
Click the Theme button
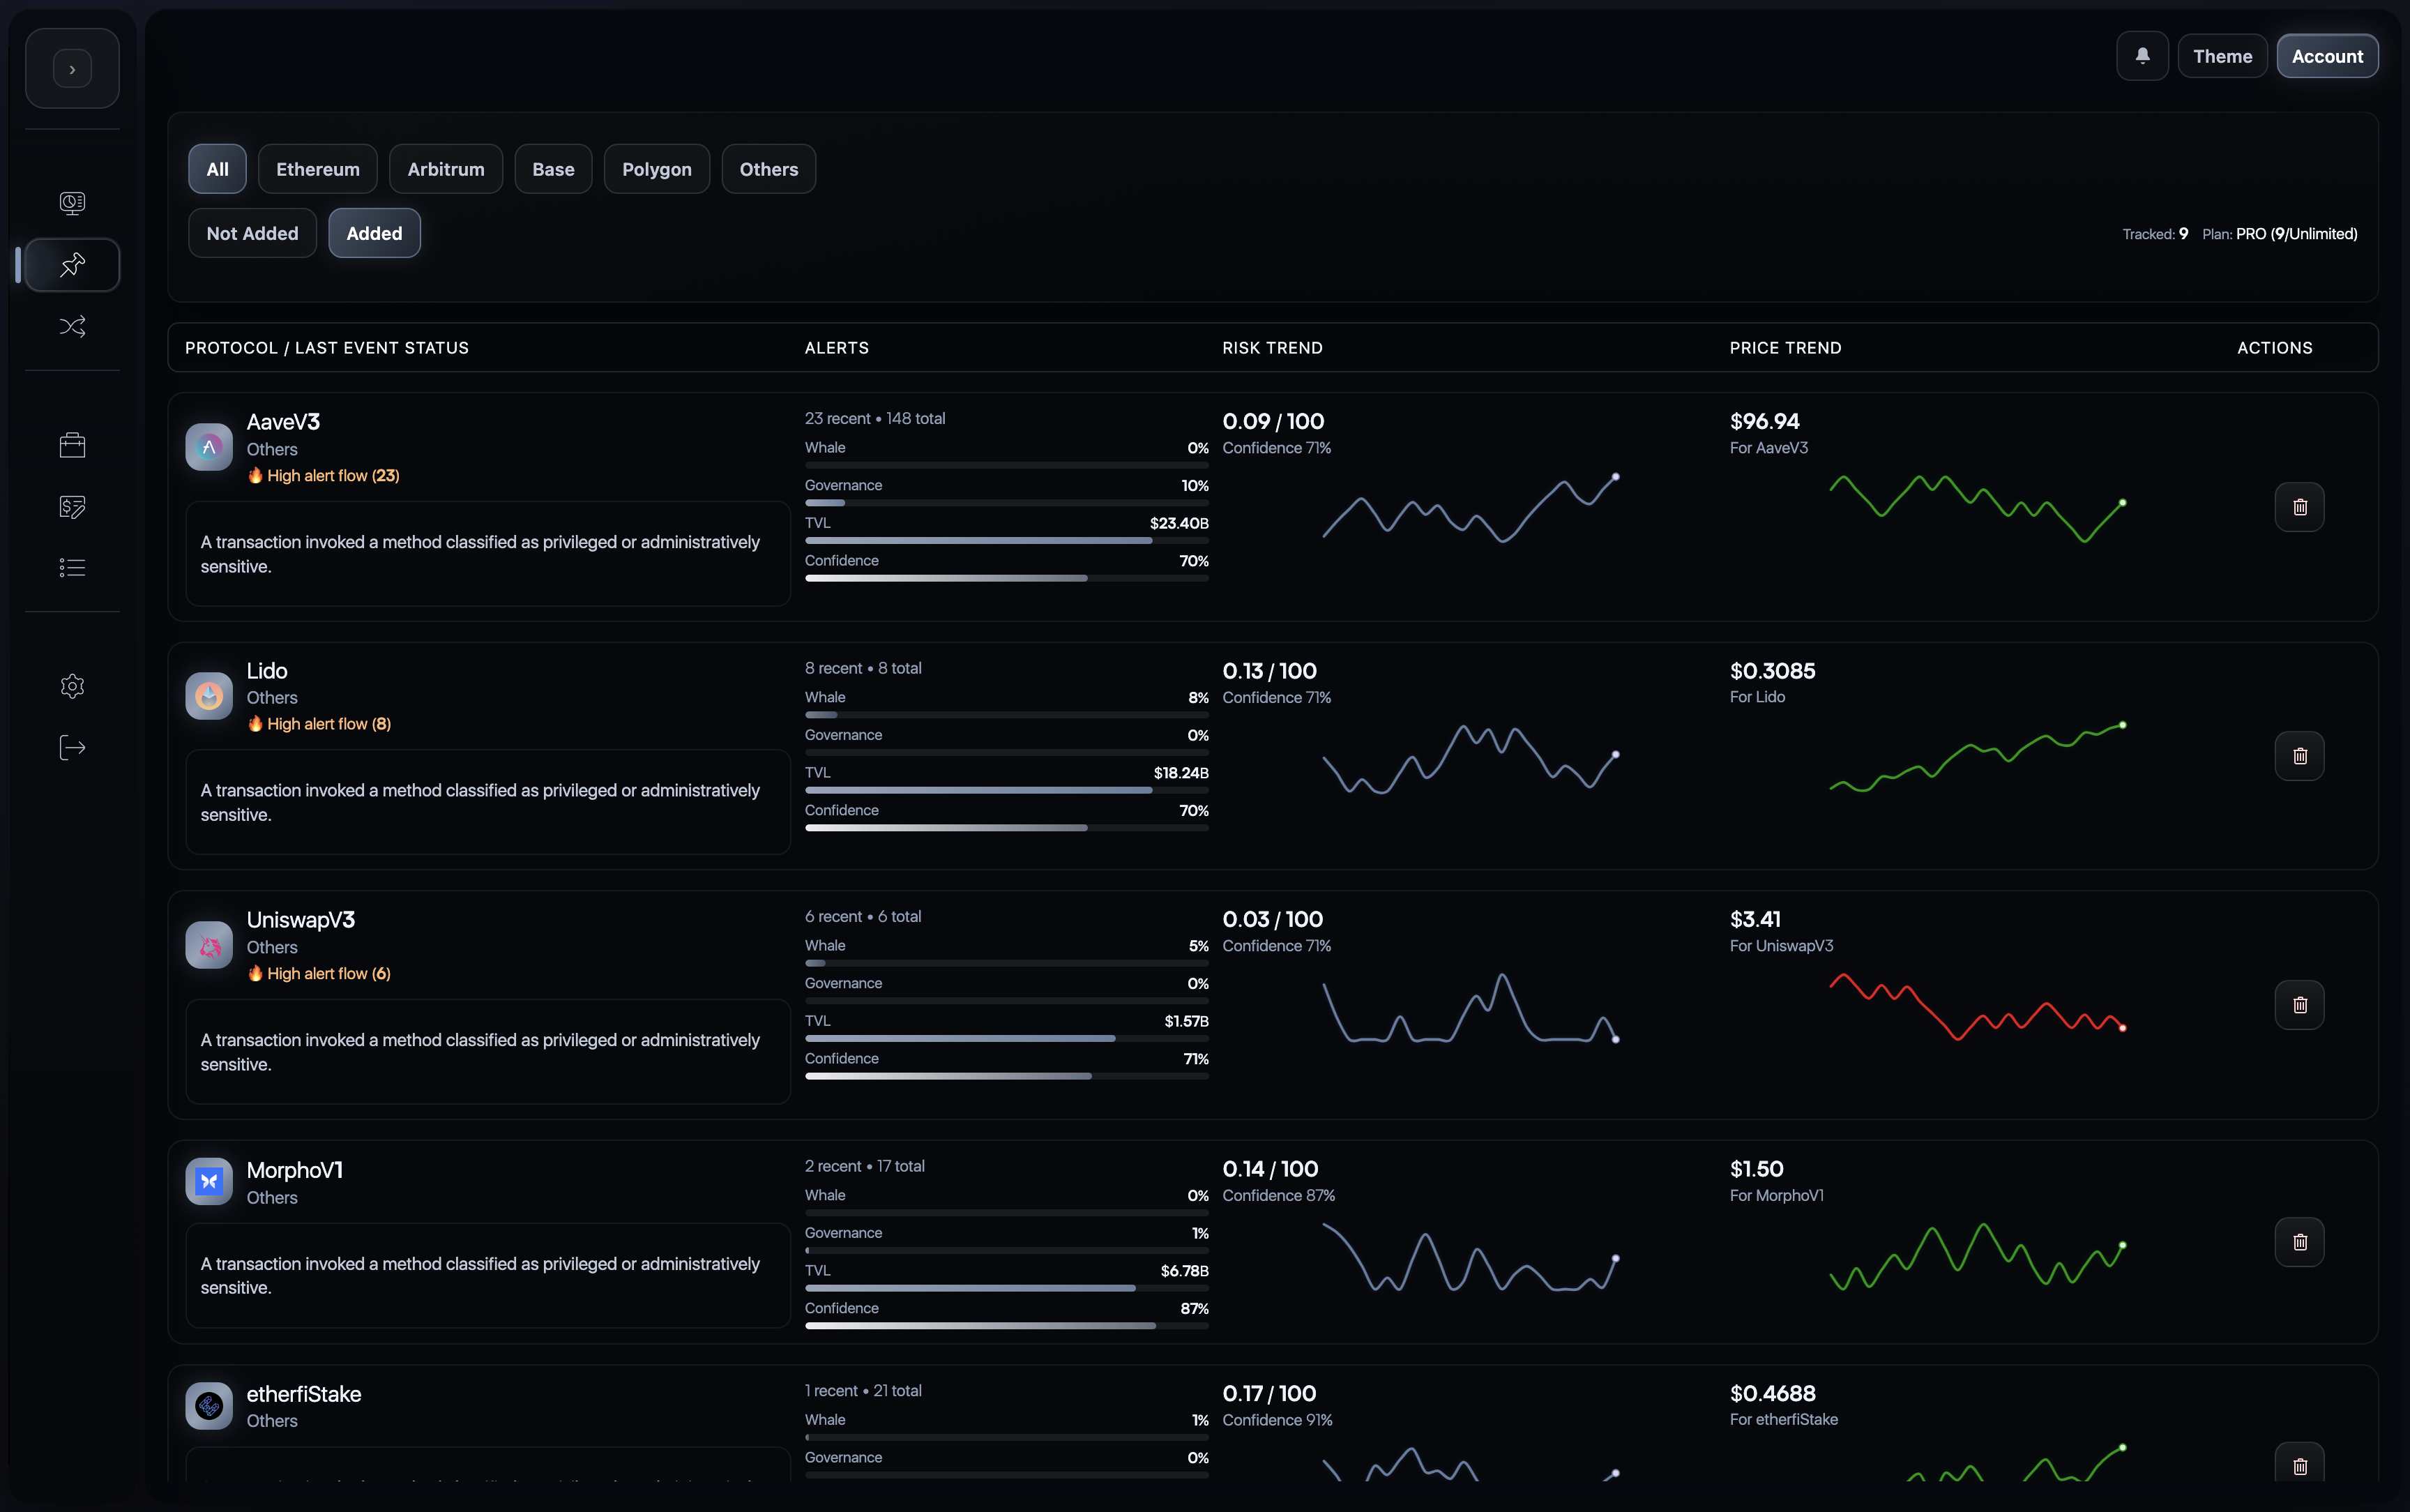(2222, 56)
